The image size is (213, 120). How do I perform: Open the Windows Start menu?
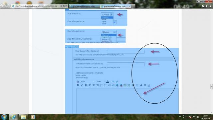click(x=4, y=117)
